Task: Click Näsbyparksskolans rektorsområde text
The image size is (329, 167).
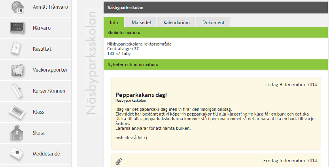Action: 139,44
